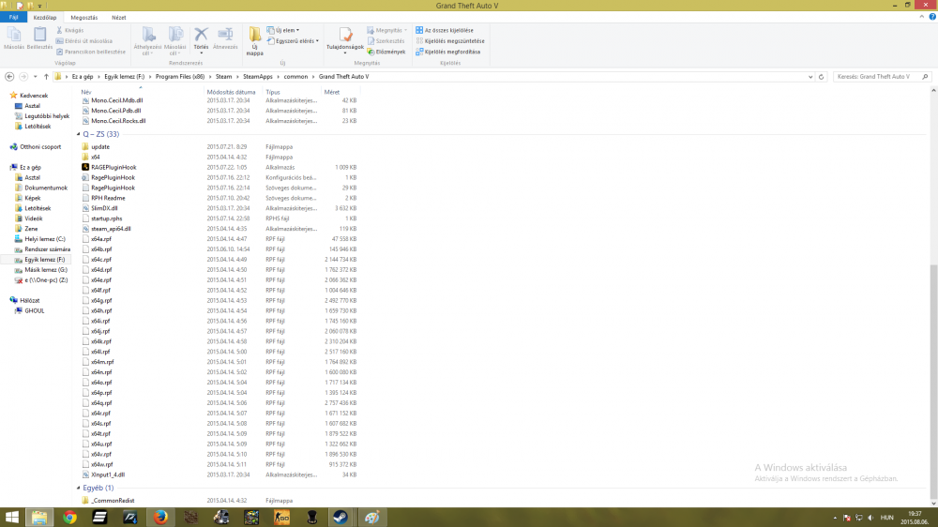The width and height of the screenshot is (938, 527).
Task: Click the Back navigation arrow
Action: pyautogui.click(x=9, y=77)
